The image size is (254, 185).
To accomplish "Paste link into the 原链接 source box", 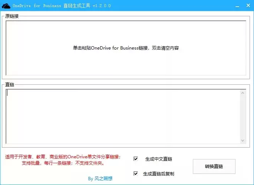I will [x=126, y=48].
